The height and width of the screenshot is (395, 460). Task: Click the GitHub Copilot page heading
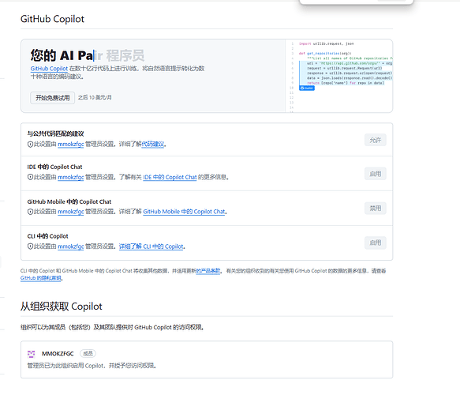(x=52, y=19)
